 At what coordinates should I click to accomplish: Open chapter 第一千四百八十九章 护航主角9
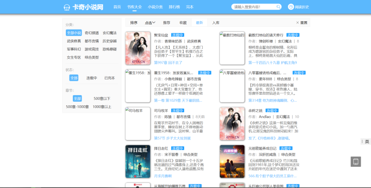[x=273, y=63]
